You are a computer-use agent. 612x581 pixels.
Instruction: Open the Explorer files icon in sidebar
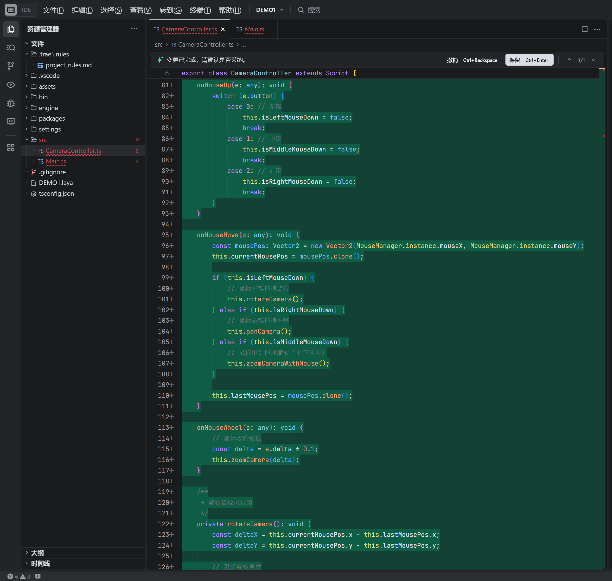[11, 29]
